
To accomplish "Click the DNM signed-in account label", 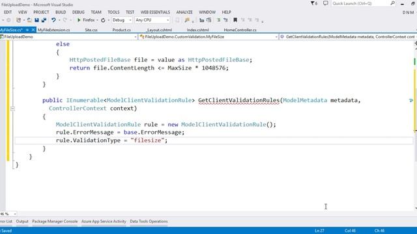I will (x=408, y=12).
